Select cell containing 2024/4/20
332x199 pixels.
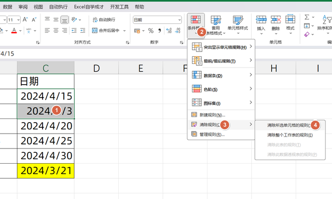pyautogui.click(x=46, y=126)
